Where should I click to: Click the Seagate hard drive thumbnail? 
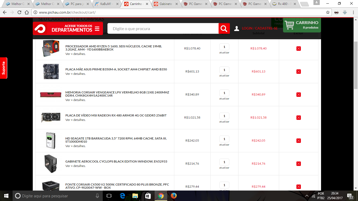coord(51,141)
